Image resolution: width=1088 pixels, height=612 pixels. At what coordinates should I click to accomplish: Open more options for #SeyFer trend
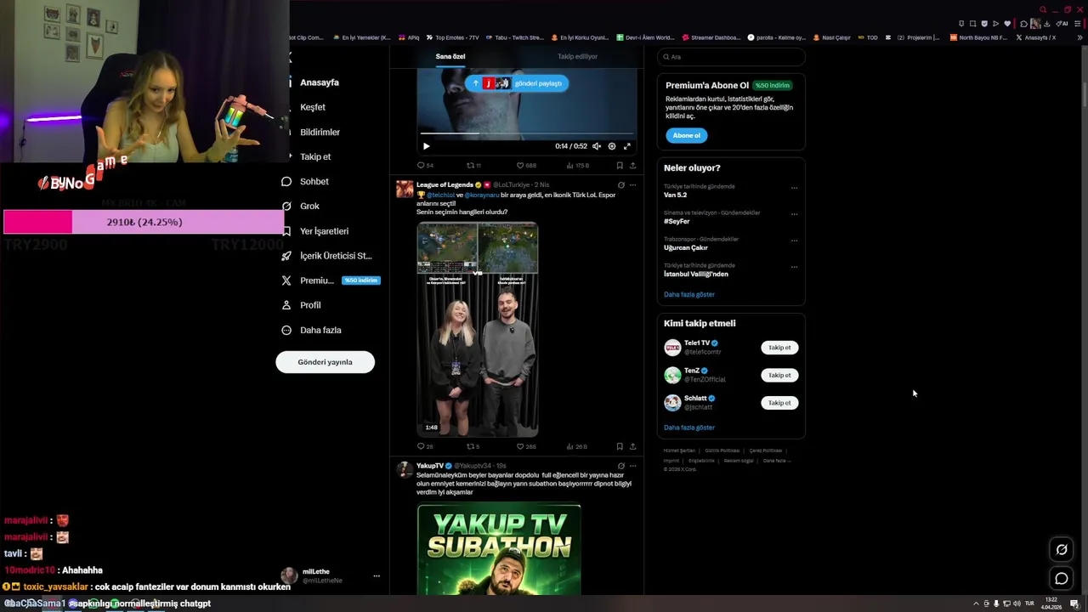tap(794, 214)
